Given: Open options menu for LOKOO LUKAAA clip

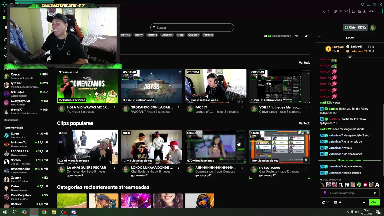Looking at the screenshot, I should tap(178, 168).
